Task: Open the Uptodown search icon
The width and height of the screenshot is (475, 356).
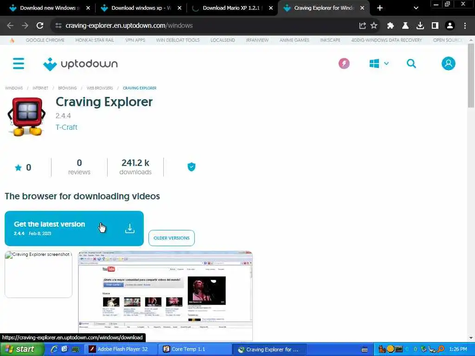Action: tap(411, 64)
